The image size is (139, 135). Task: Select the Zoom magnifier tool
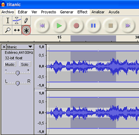(x=8, y=30)
